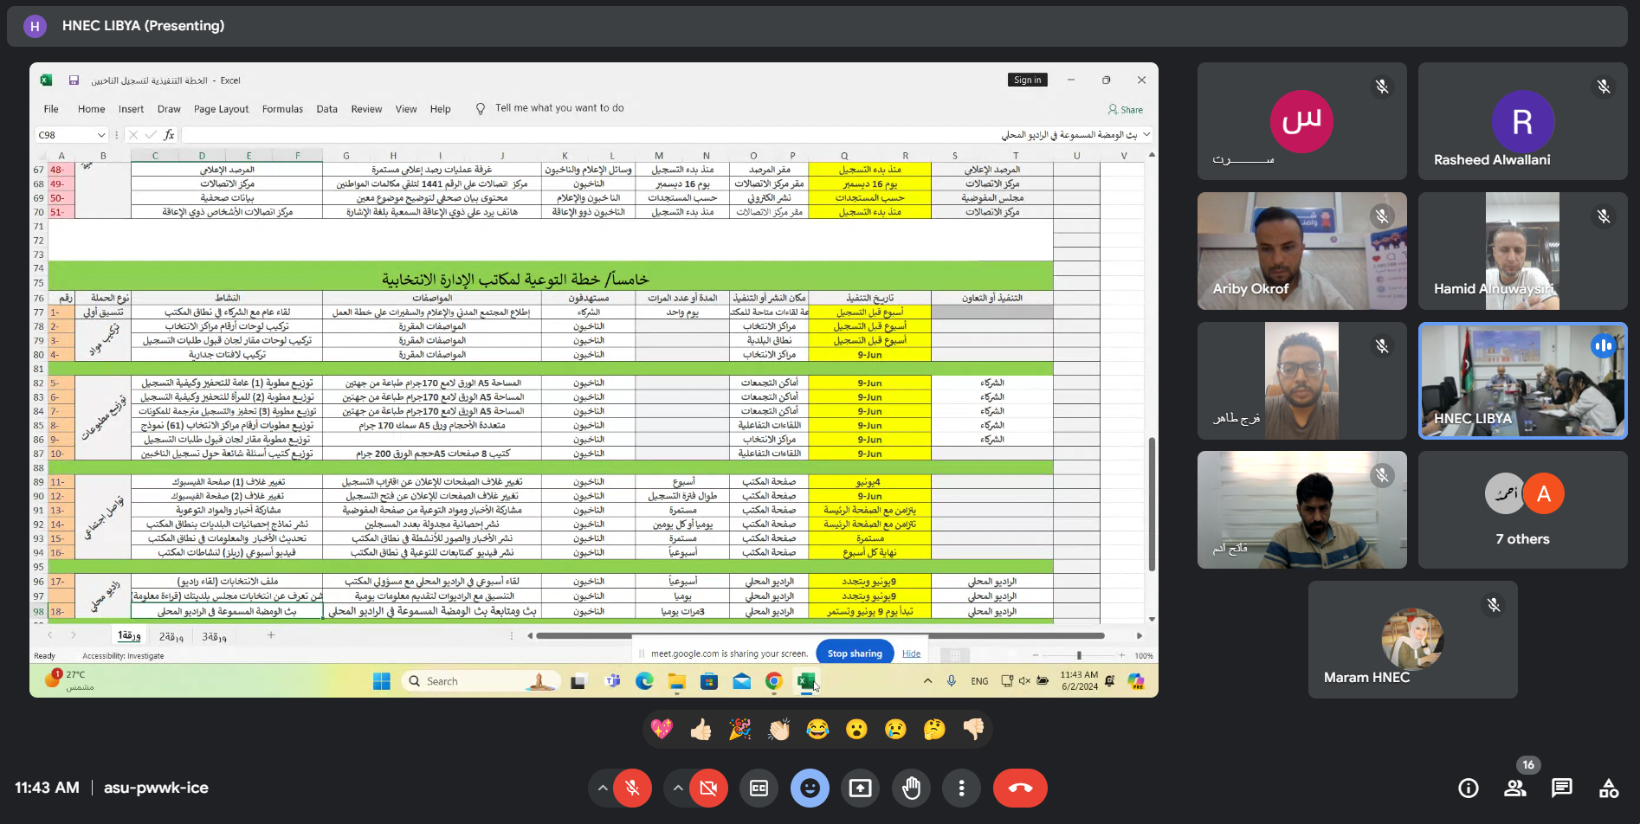Click the blue Stop sharing button
Image resolution: width=1640 pixels, height=824 pixels.
pos(854,653)
